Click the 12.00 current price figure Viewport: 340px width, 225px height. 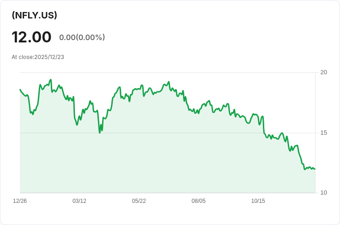coord(31,37)
